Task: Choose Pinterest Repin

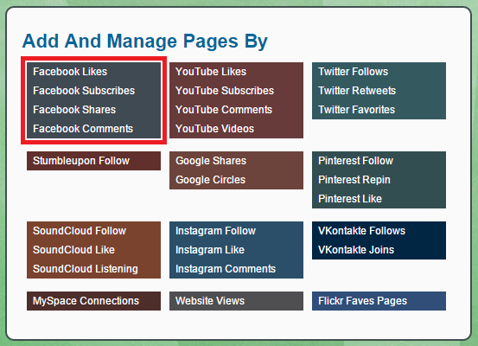Action: pos(354,180)
